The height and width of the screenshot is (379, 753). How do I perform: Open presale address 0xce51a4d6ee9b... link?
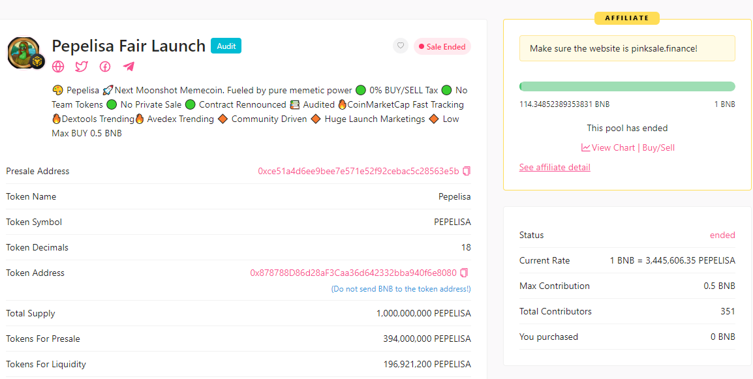coord(358,171)
